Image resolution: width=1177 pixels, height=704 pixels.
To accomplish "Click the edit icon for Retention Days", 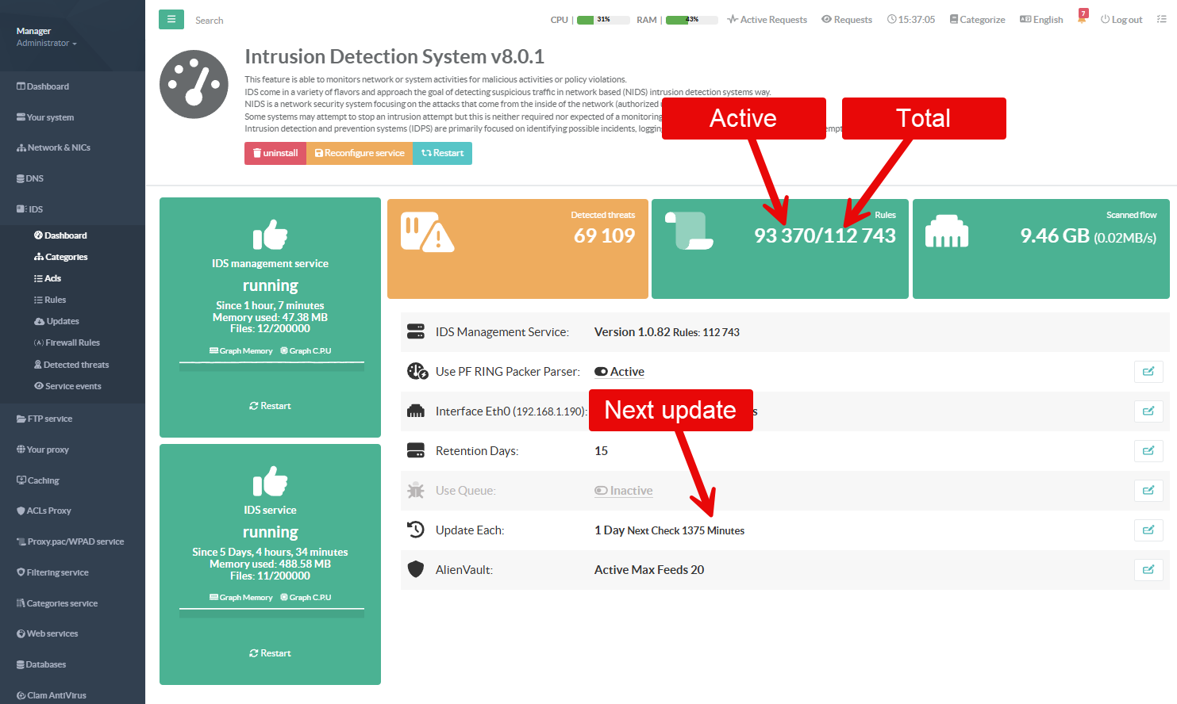I will point(1148,451).
